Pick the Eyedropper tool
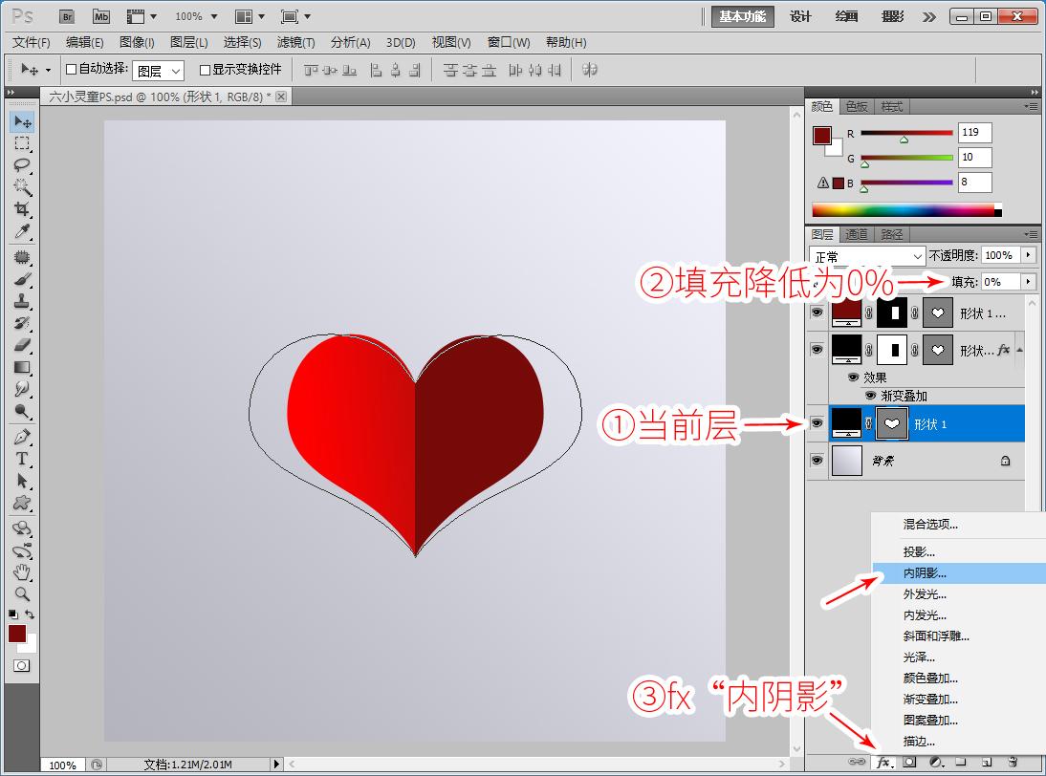 coord(22,232)
